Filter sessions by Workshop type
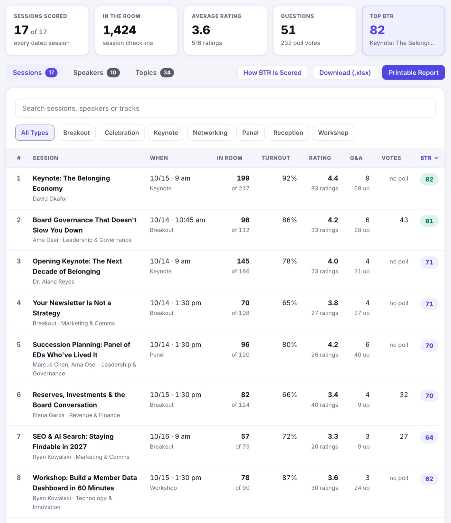 coord(333,133)
